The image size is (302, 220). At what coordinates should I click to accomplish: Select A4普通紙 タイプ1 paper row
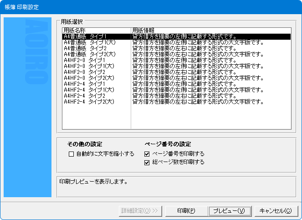pyautogui.click(x=85, y=36)
